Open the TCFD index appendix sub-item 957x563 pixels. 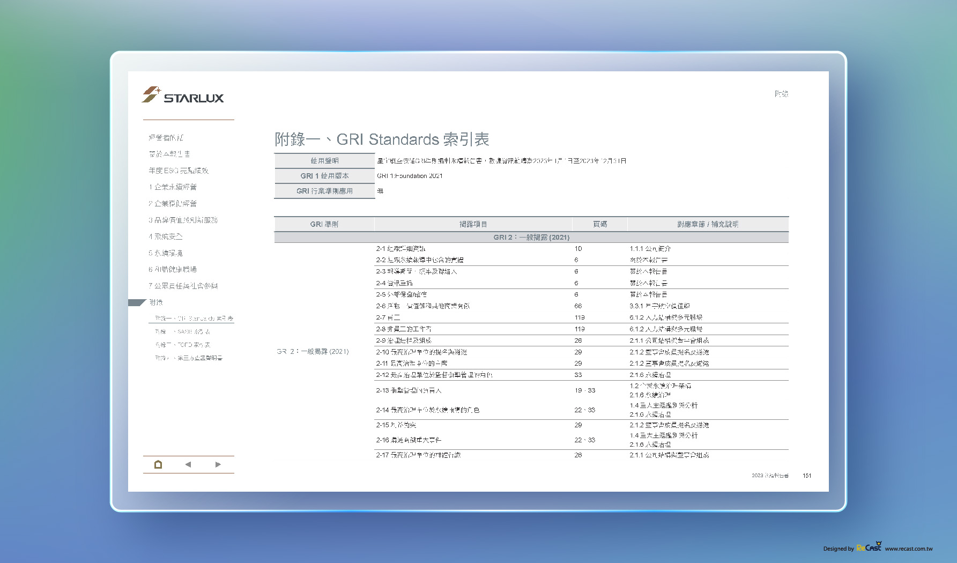coord(182,345)
